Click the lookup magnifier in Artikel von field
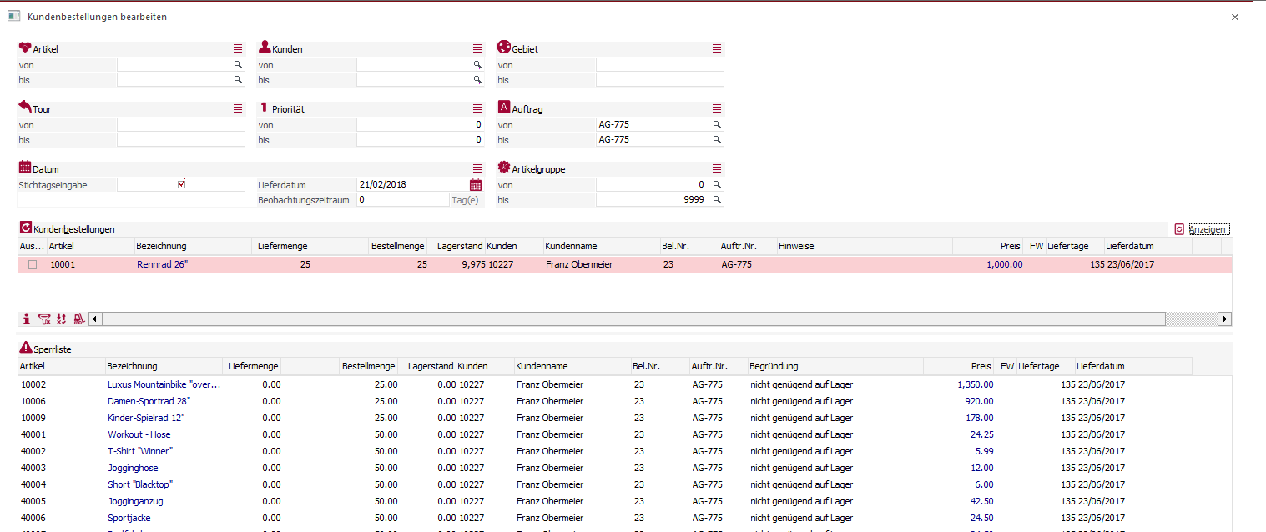Screen dimensions: 1266x532 [238, 65]
